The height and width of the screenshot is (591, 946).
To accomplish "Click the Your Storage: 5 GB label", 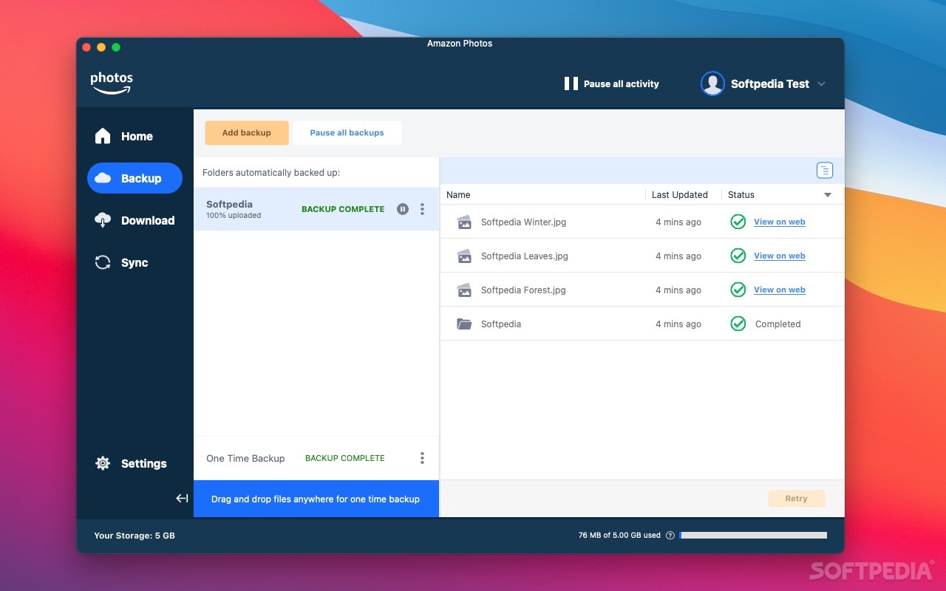I will tap(135, 536).
